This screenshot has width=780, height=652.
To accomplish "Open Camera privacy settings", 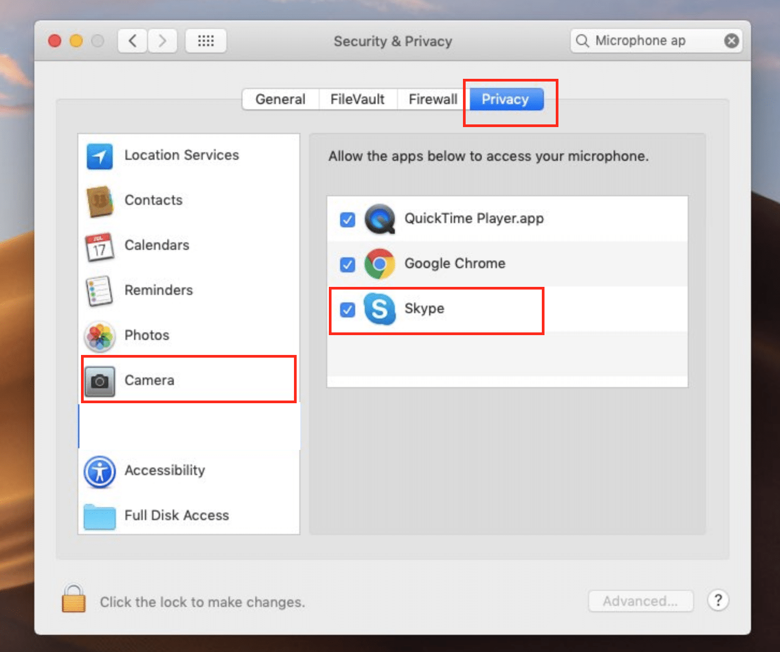I will point(149,380).
